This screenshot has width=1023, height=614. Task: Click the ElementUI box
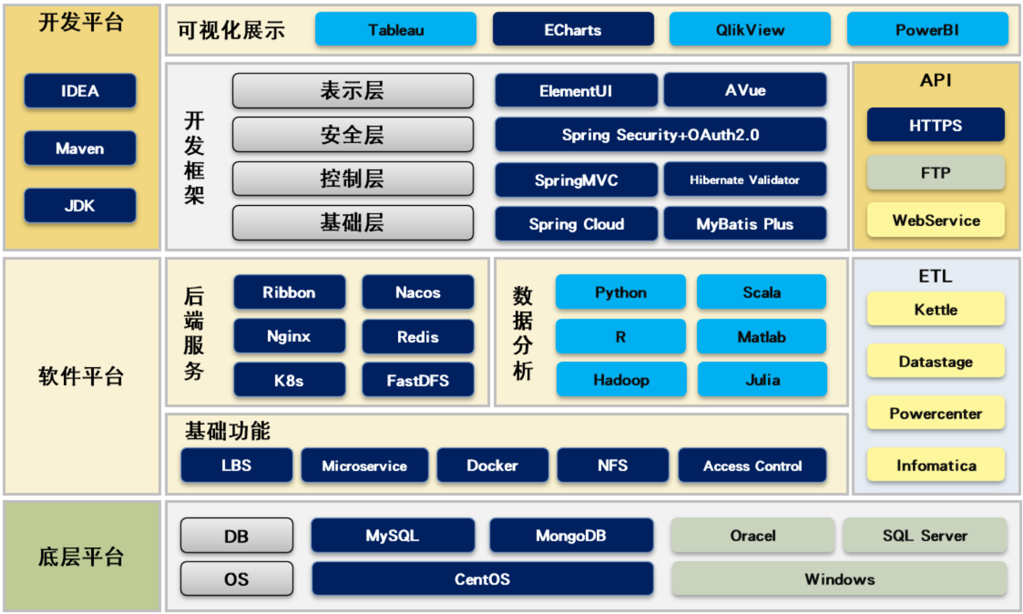pyautogui.click(x=576, y=90)
